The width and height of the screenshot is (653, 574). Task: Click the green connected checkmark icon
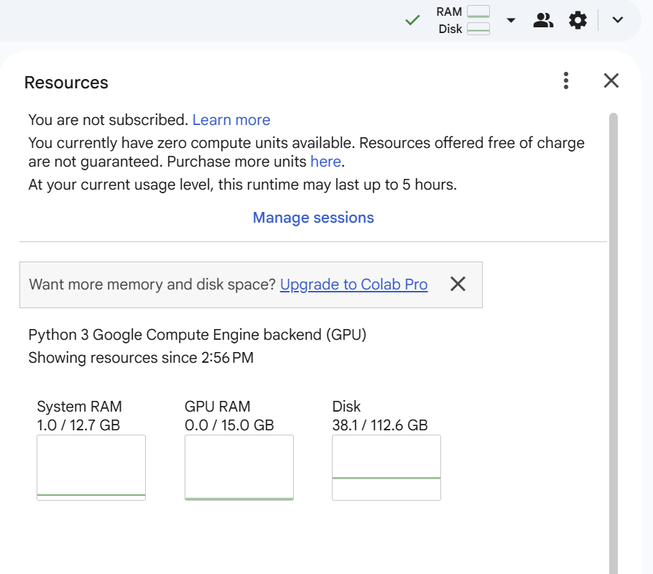pyautogui.click(x=412, y=20)
